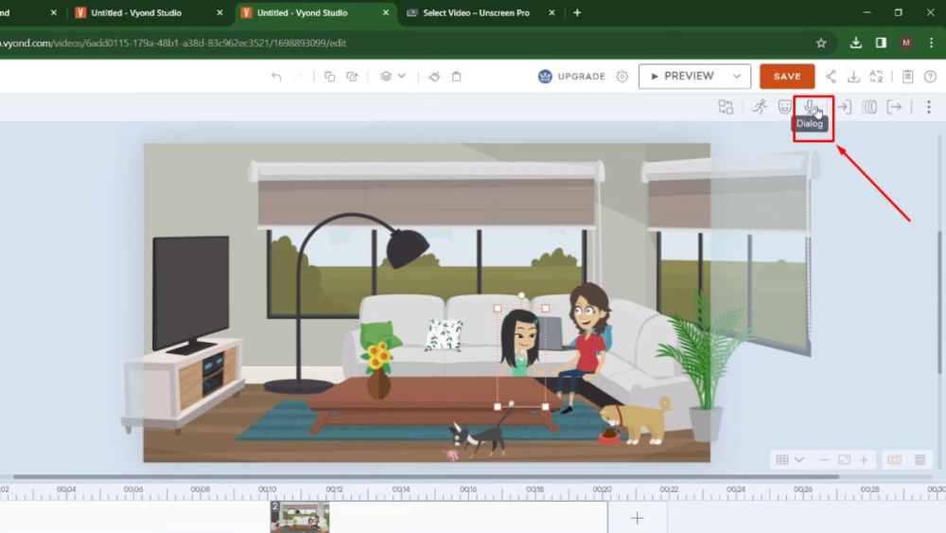Screen dimensions: 946x533
Task: Bookmark this page with star icon
Action: [x=821, y=43]
